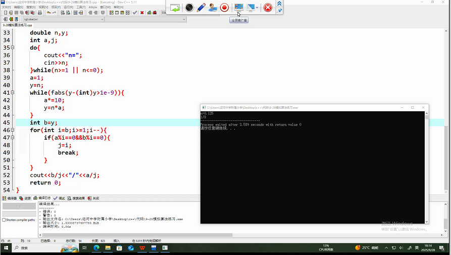
Task: Click the red X icon in Dev-C++ toolbar
Action: coord(141,13)
